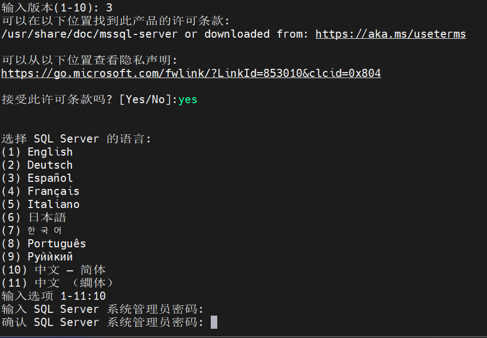This screenshot has height=338, width=487.
Task: Click the 日本語 language option
Action: 34,217
